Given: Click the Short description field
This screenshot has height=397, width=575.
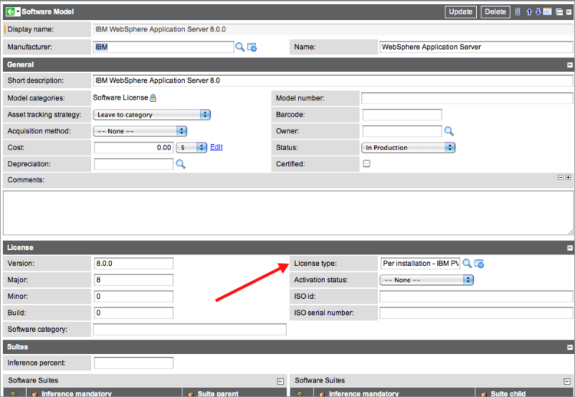Looking at the screenshot, I should pyautogui.click(x=333, y=80).
